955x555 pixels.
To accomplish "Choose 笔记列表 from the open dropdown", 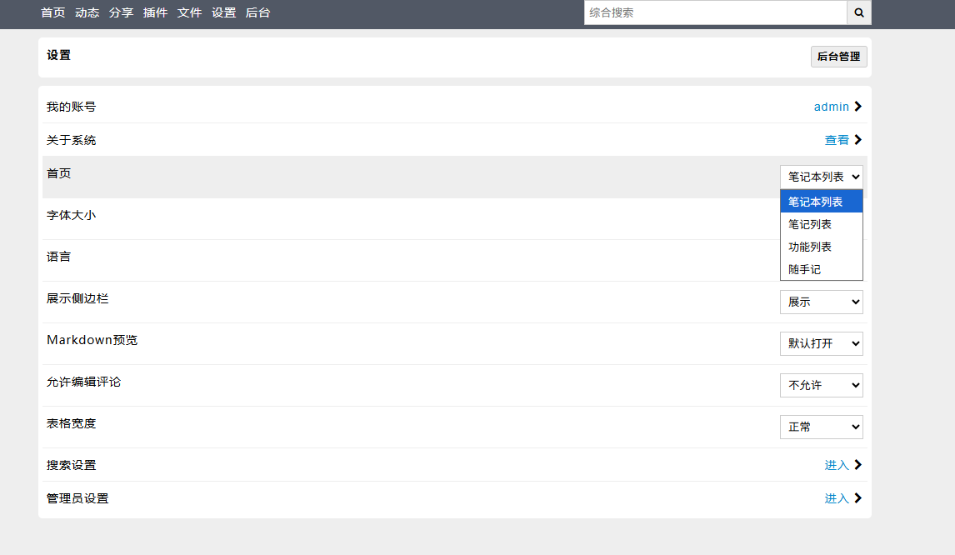I will point(821,224).
